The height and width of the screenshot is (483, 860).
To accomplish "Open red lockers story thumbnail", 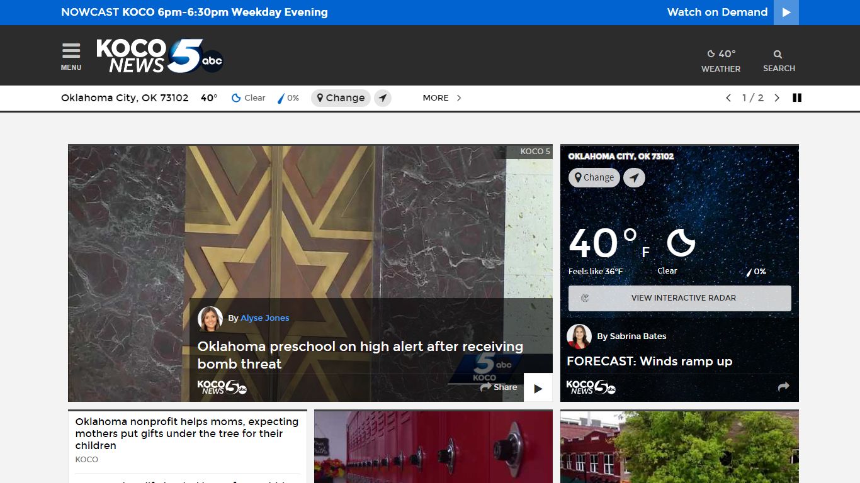I will point(433,447).
